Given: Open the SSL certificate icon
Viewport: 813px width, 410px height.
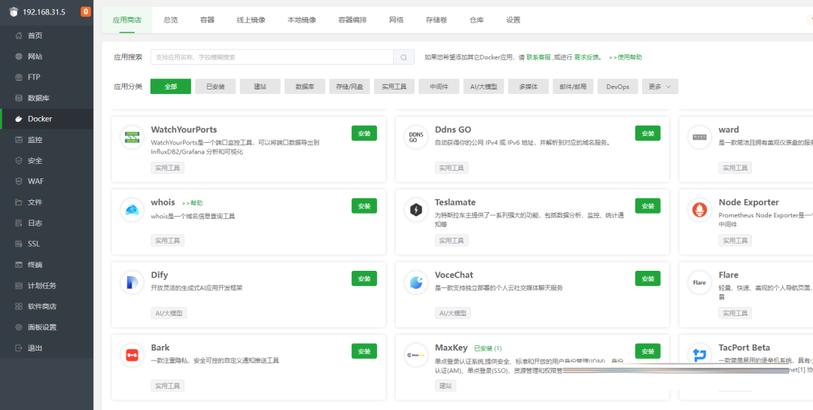Looking at the screenshot, I should (x=19, y=244).
